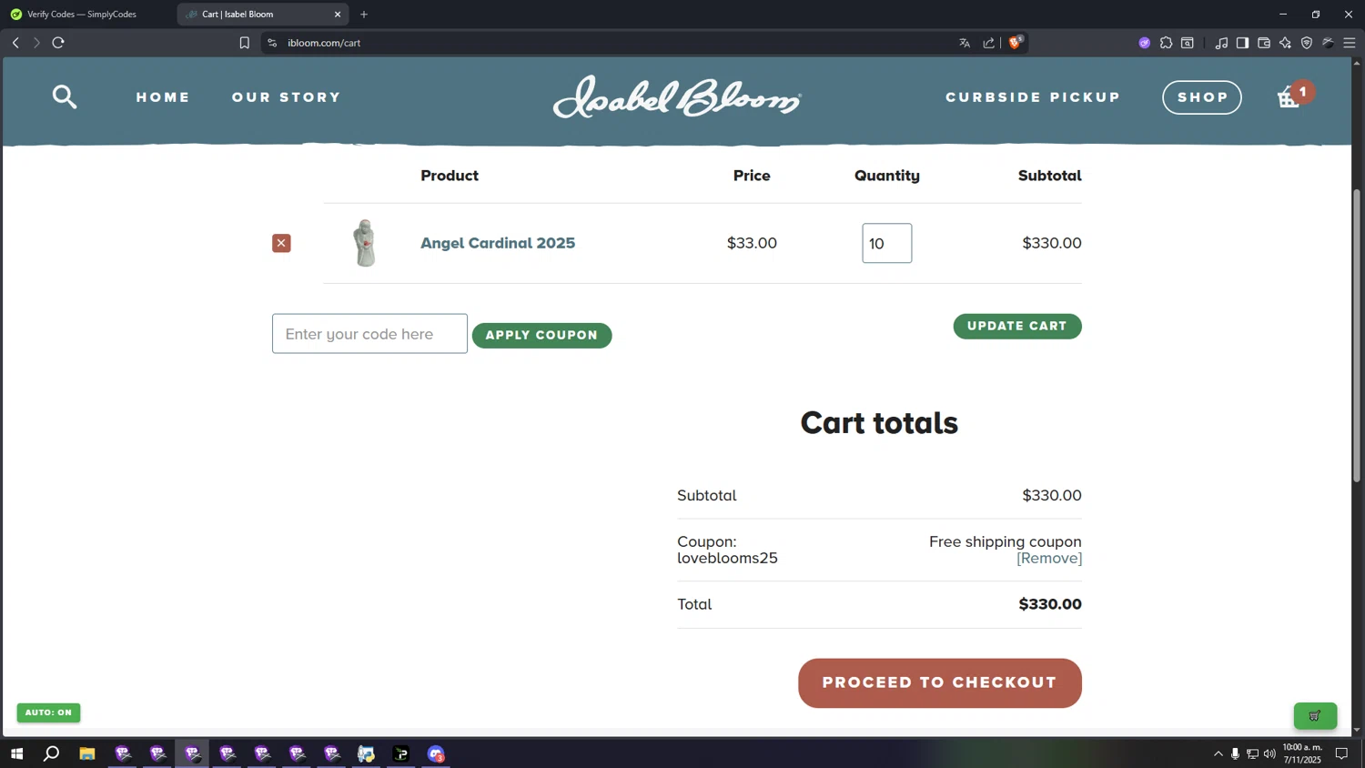This screenshot has height=768, width=1365.
Task: Open CURBSIDE PICKUP navigation item
Action: coord(1033,97)
